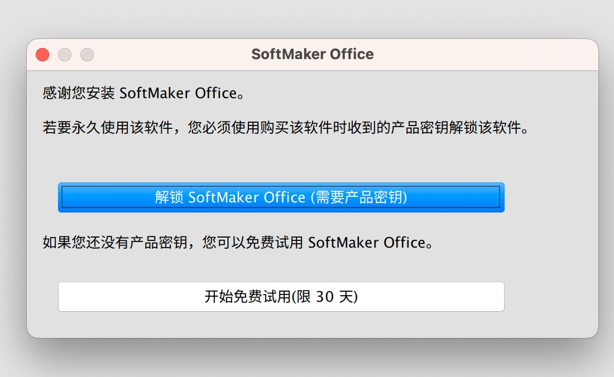Close the SoftMaker Office dialog

[x=42, y=55]
